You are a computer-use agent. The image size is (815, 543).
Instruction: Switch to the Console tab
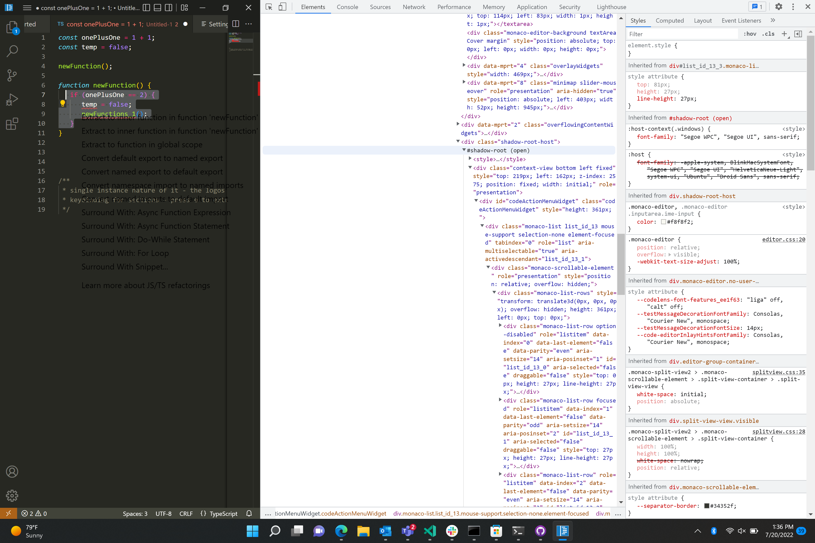(x=347, y=7)
